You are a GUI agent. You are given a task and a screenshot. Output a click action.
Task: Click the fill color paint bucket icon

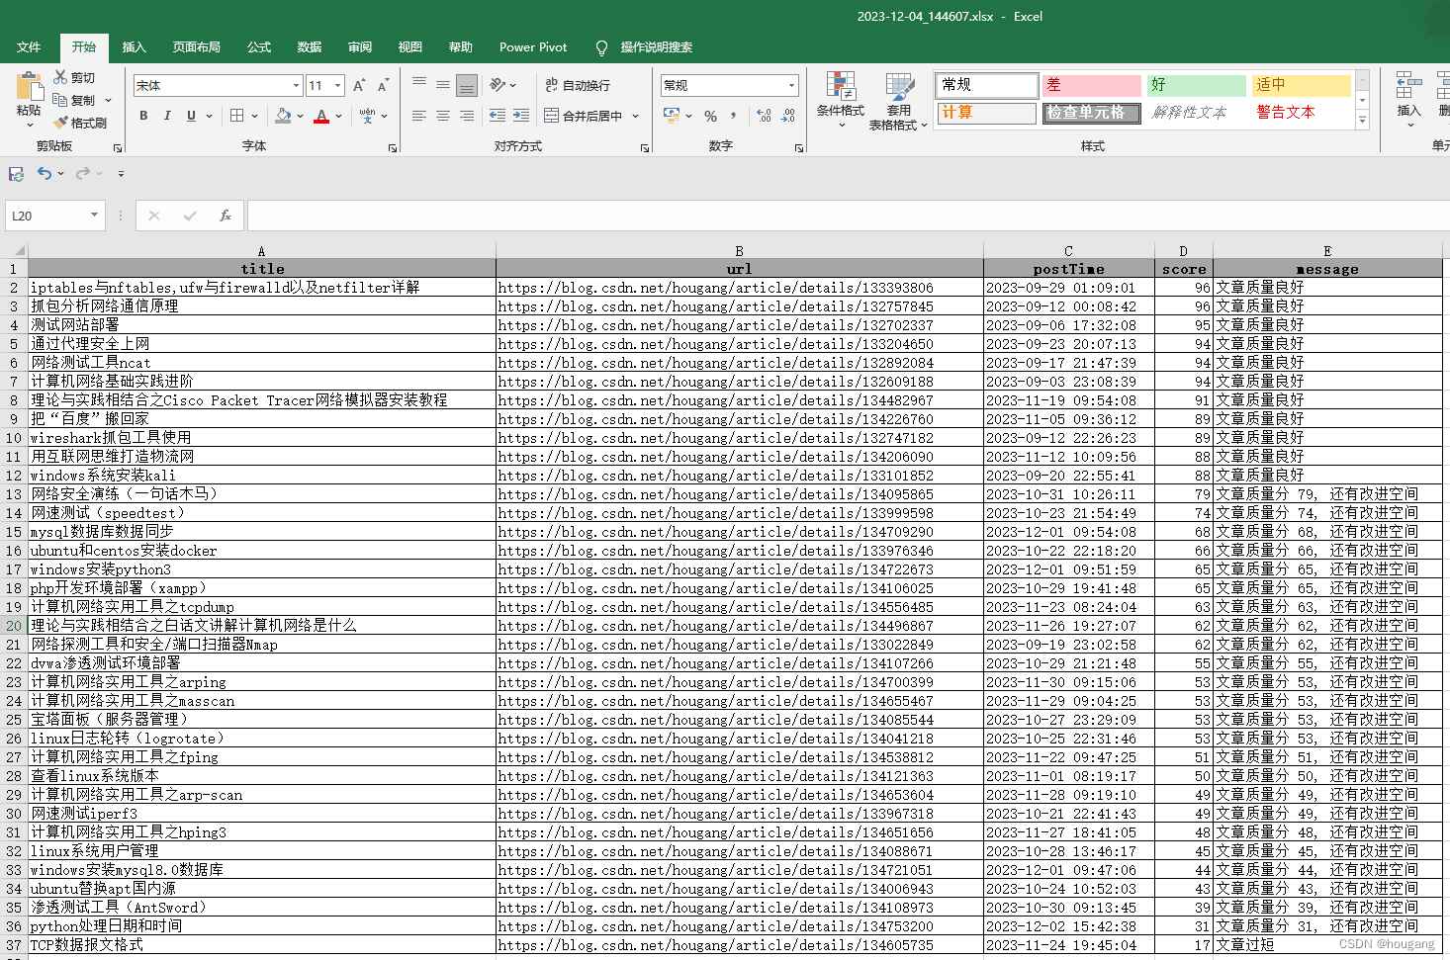coord(283,116)
